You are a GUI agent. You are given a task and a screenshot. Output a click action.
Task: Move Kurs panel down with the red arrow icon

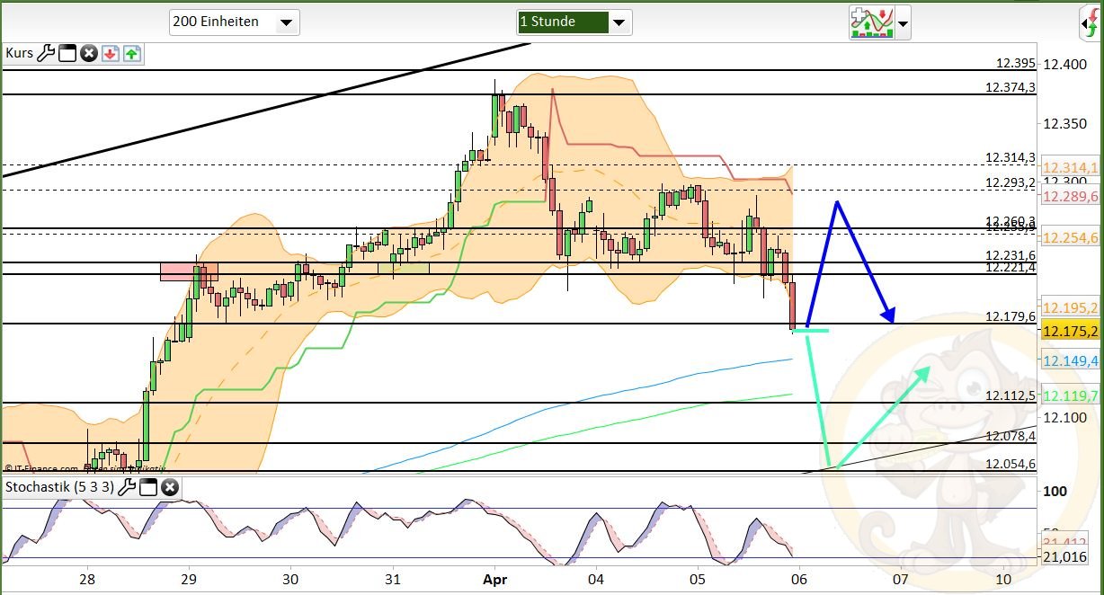(110, 54)
